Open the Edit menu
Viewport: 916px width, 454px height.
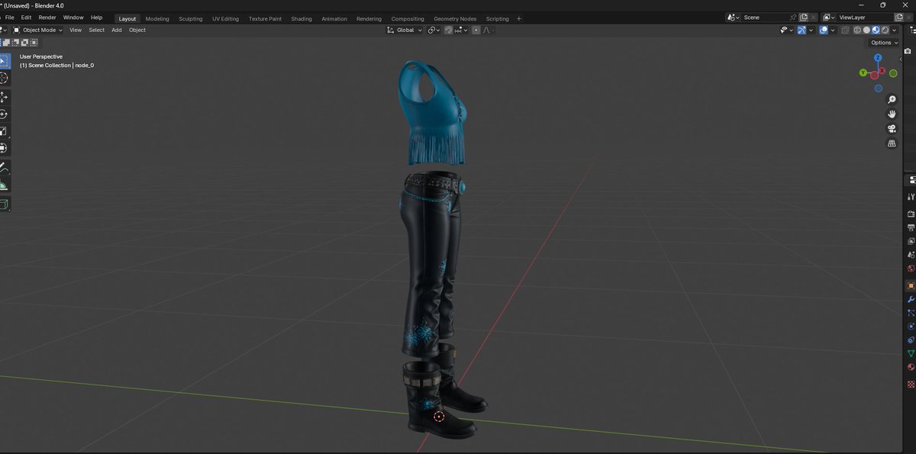26,18
